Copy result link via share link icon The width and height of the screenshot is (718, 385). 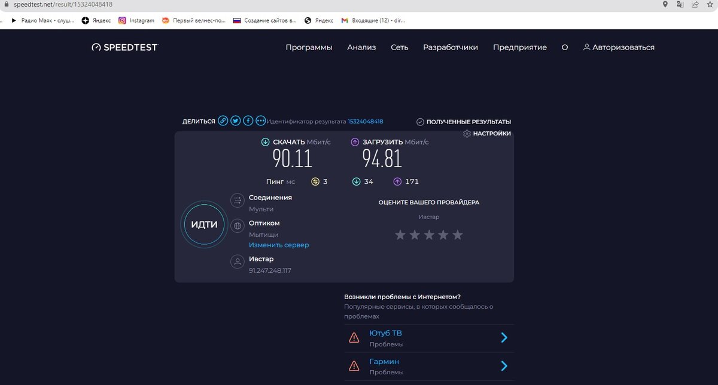pyautogui.click(x=223, y=121)
